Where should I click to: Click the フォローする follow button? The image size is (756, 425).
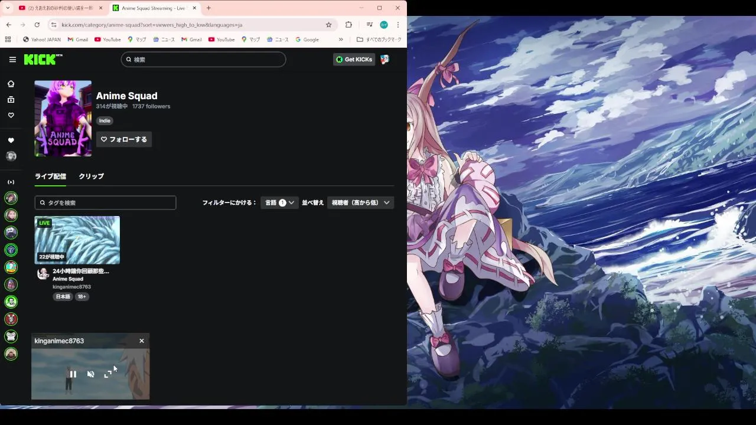pos(124,139)
